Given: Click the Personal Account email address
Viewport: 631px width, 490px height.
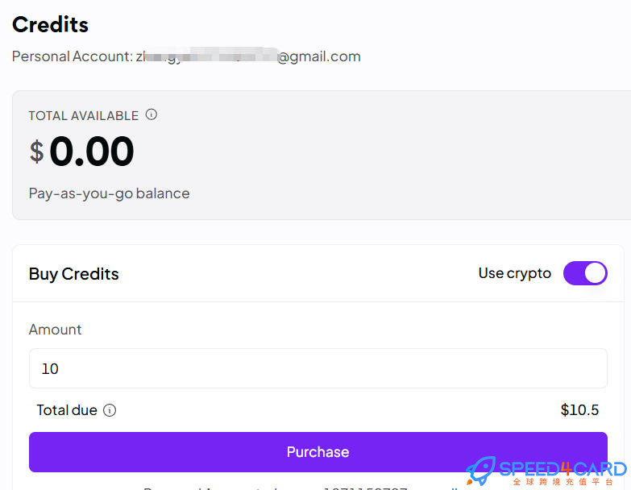Looking at the screenshot, I should [x=248, y=56].
